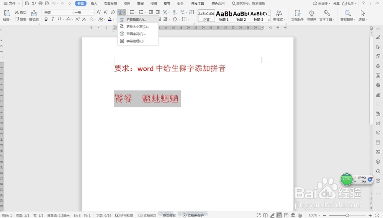Open the font name dropdown (宋体)

tap(72, 12)
